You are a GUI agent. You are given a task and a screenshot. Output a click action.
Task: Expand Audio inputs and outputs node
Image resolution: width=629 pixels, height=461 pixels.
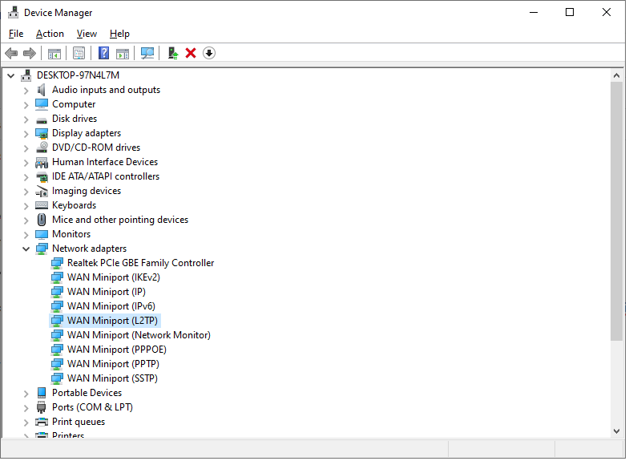(26, 90)
